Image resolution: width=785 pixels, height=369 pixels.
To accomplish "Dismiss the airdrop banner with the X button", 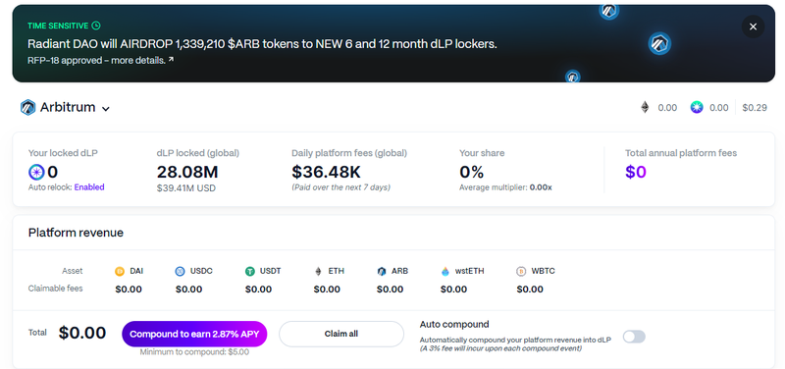I will click(753, 26).
